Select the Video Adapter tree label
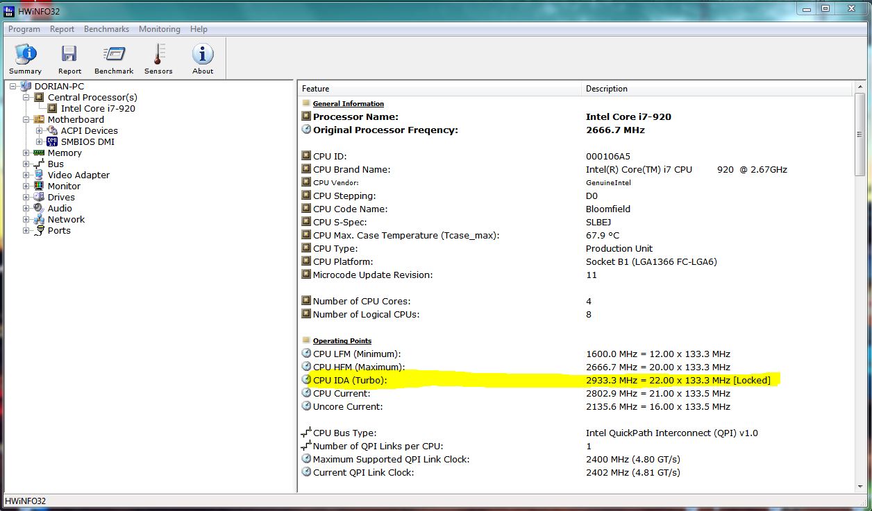The width and height of the screenshot is (872, 511). [78, 175]
